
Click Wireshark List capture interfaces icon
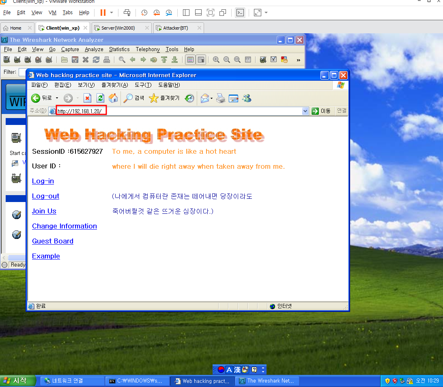(7, 60)
